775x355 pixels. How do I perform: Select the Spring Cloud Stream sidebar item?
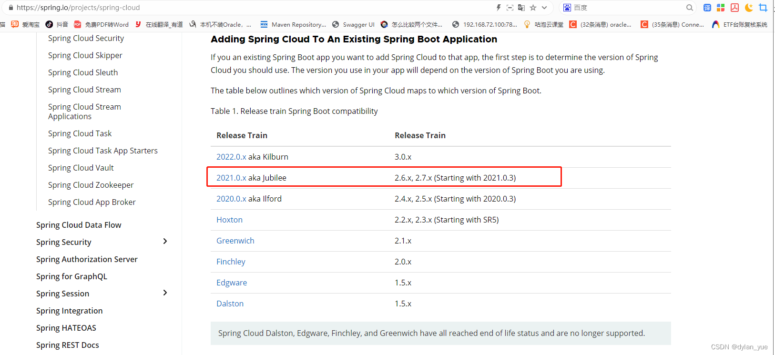84,90
